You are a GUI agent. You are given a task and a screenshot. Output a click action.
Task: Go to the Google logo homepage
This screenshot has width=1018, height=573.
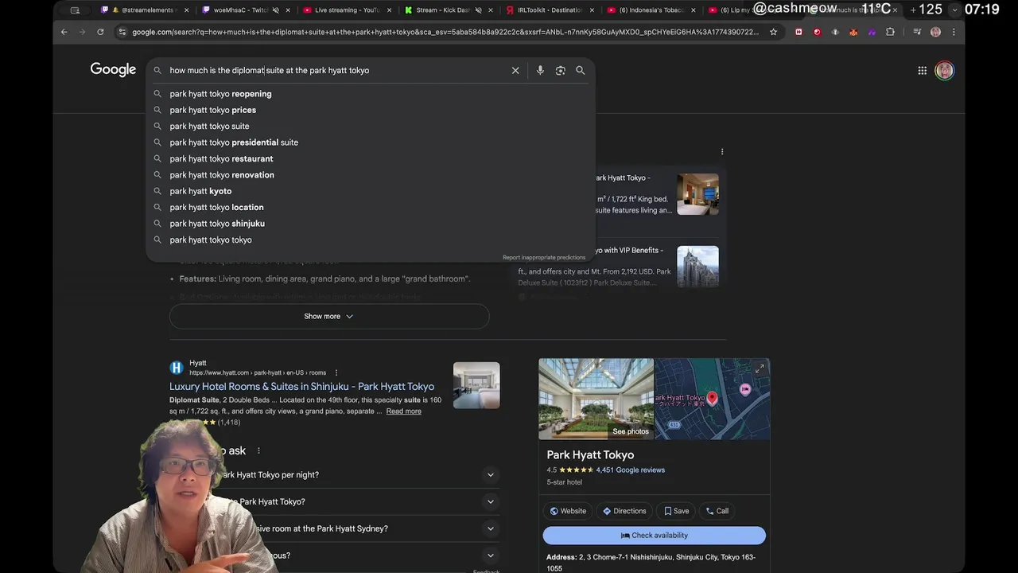[113, 70]
